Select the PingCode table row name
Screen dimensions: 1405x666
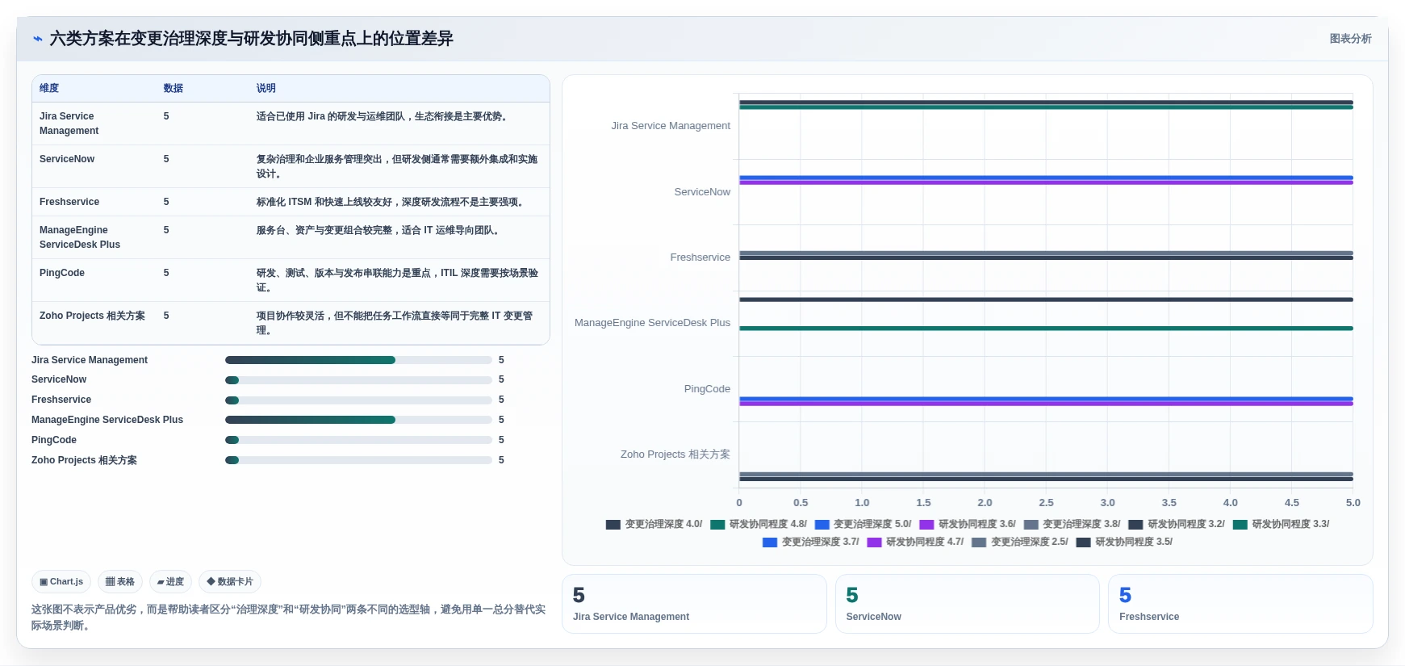(x=62, y=273)
